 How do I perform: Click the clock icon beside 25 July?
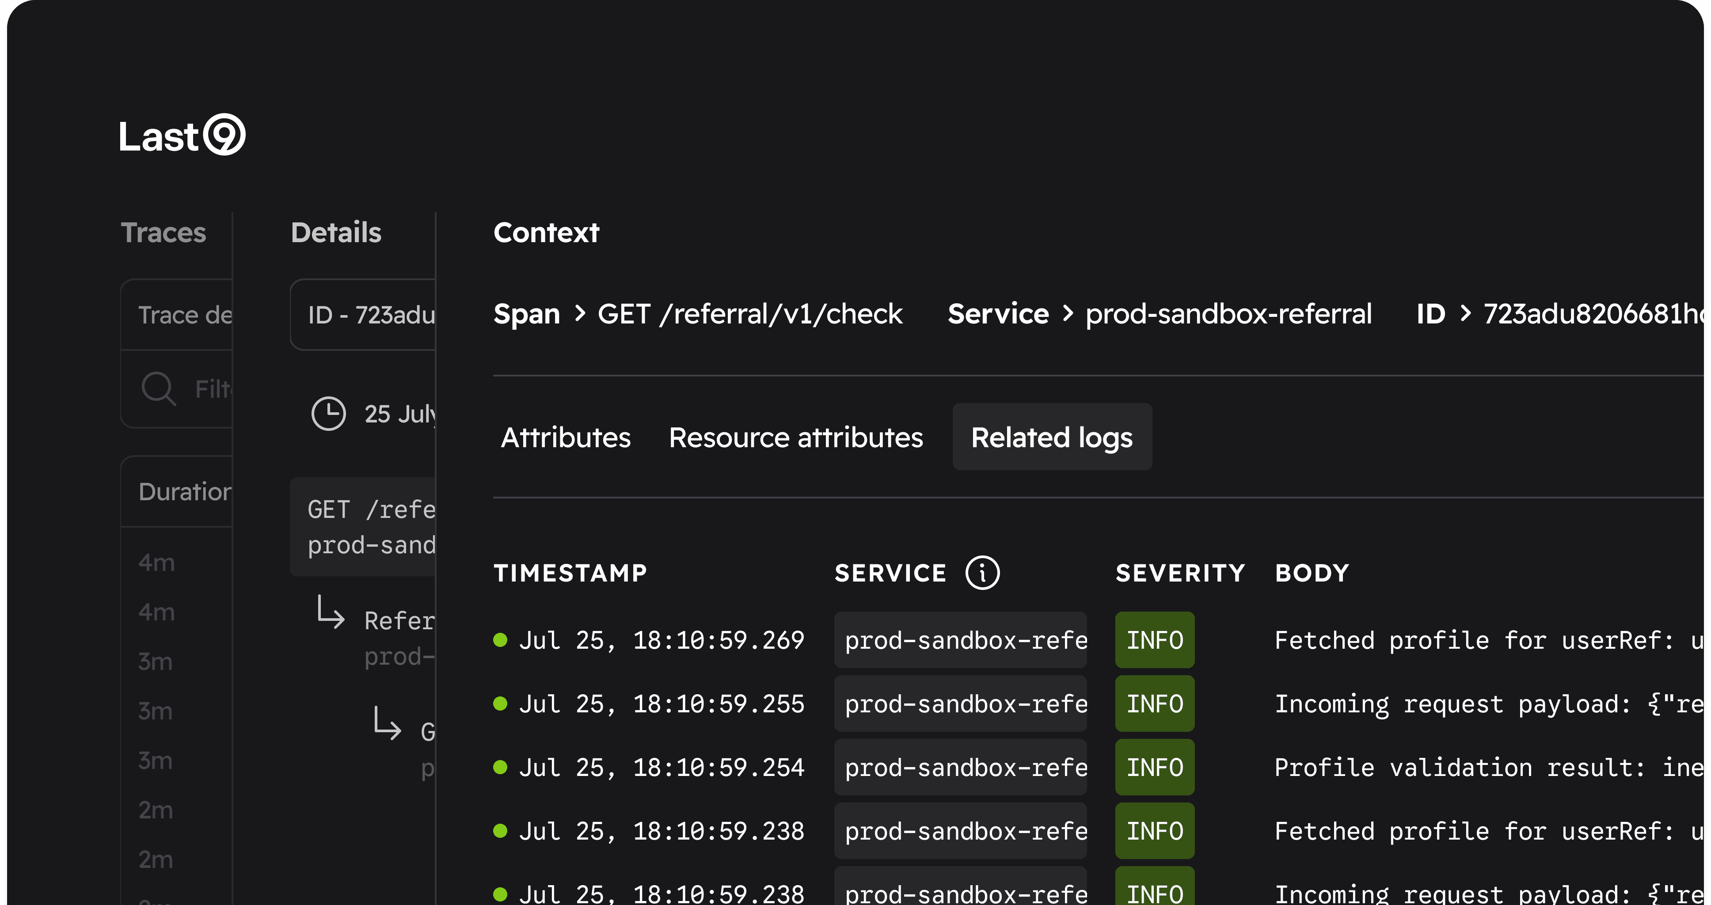coord(329,414)
